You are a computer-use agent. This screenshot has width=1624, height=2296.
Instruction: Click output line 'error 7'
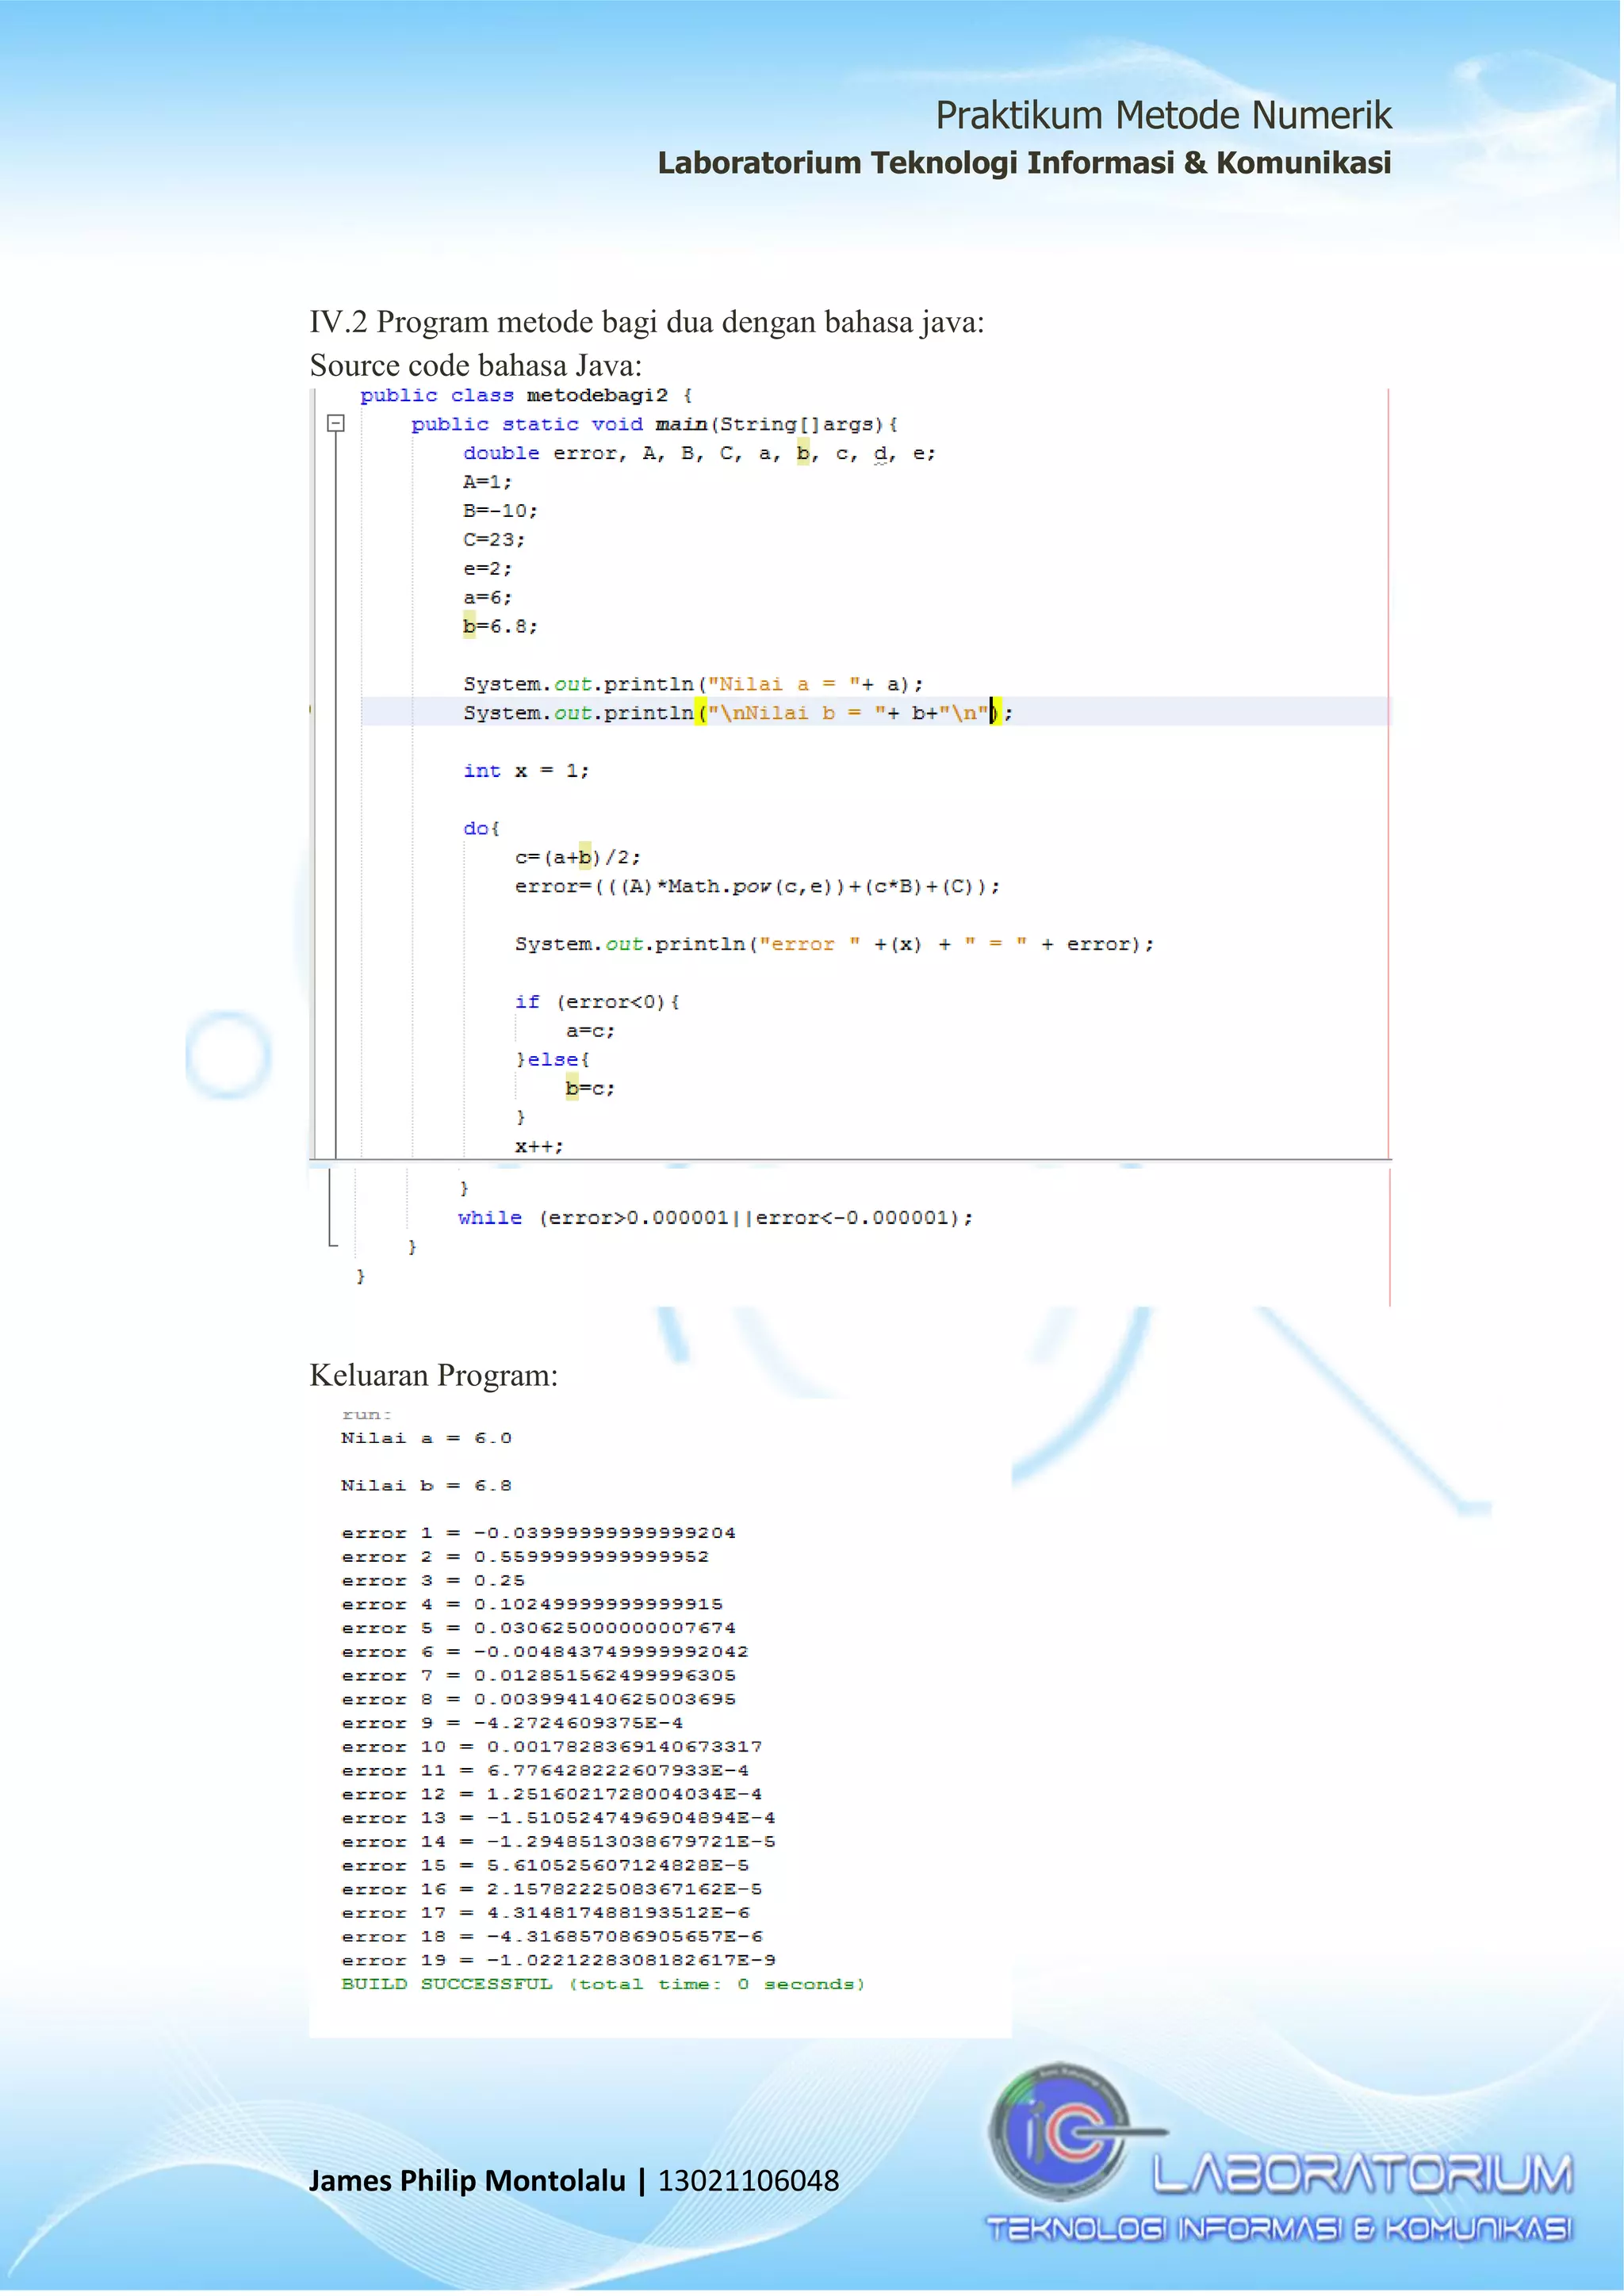pyautogui.click(x=538, y=1676)
